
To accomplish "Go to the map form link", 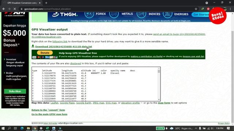I will (164, 103).
